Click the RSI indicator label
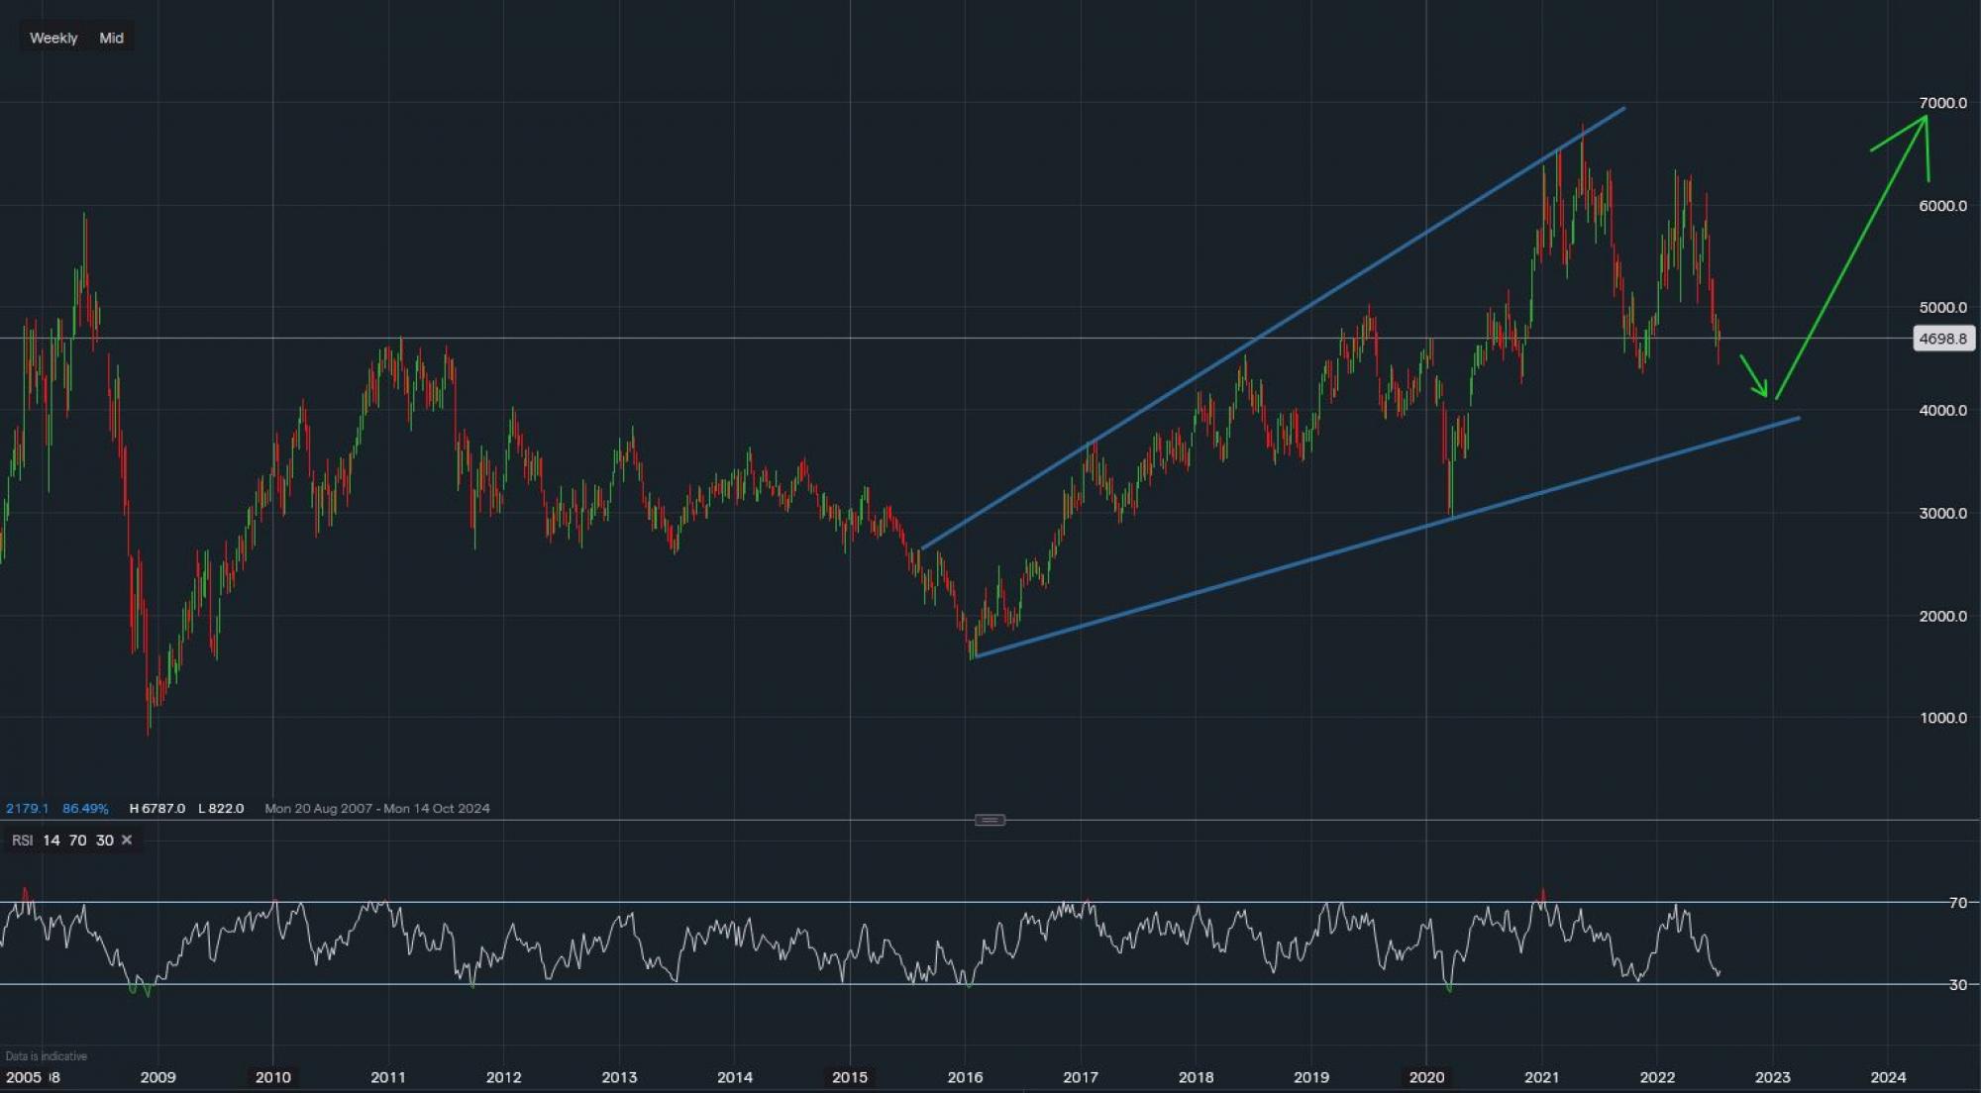This screenshot has width=1981, height=1093. pyautogui.click(x=22, y=840)
